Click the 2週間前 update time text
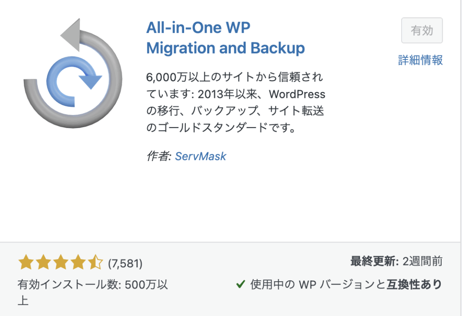This screenshot has height=316, width=462. [x=422, y=261]
